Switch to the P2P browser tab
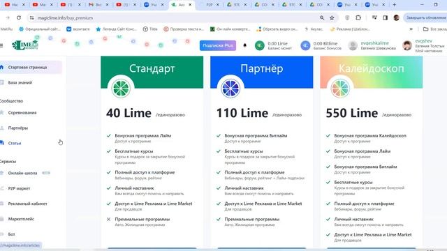Screen dimensions: 447x251 [x=210, y=5]
